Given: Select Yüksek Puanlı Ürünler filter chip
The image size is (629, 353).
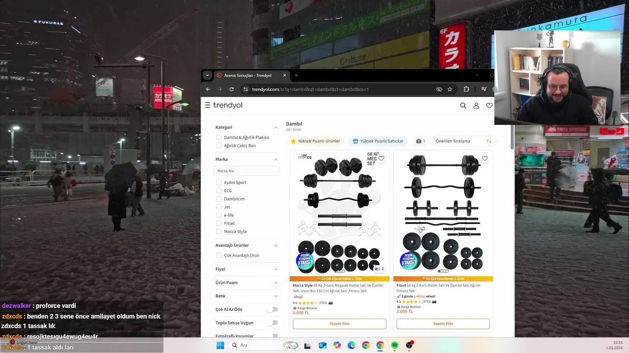Looking at the screenshot, I should pyautogui.click(x=315, y=141).
